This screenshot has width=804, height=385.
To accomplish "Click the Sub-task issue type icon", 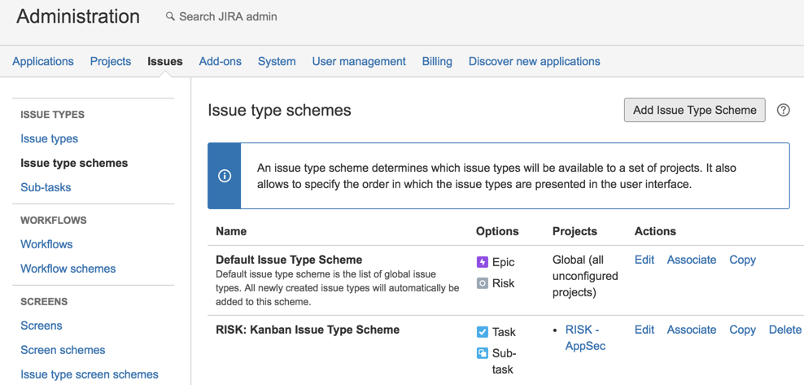I will coord(483,353).
